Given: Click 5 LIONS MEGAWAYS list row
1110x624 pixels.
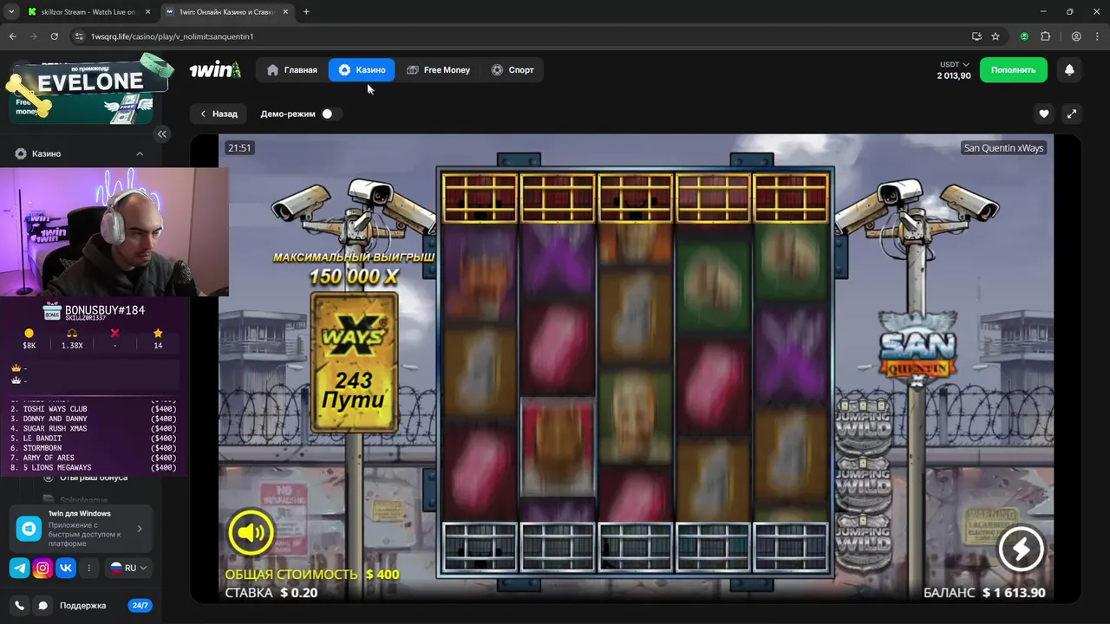Looking at the screenshot, I should [x=94, y=468].
